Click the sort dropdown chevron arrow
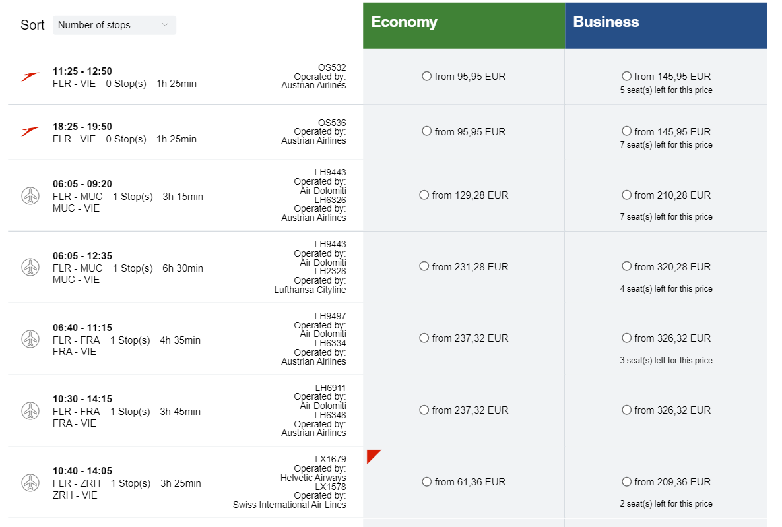Viewport: 782px width, 527px height. pyautogui.click(x=165, y=25)
